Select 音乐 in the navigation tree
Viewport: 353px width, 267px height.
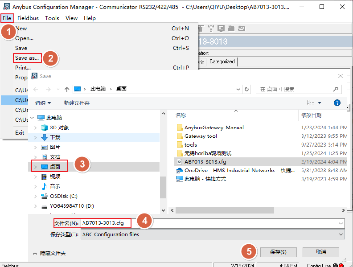(55, 186)
